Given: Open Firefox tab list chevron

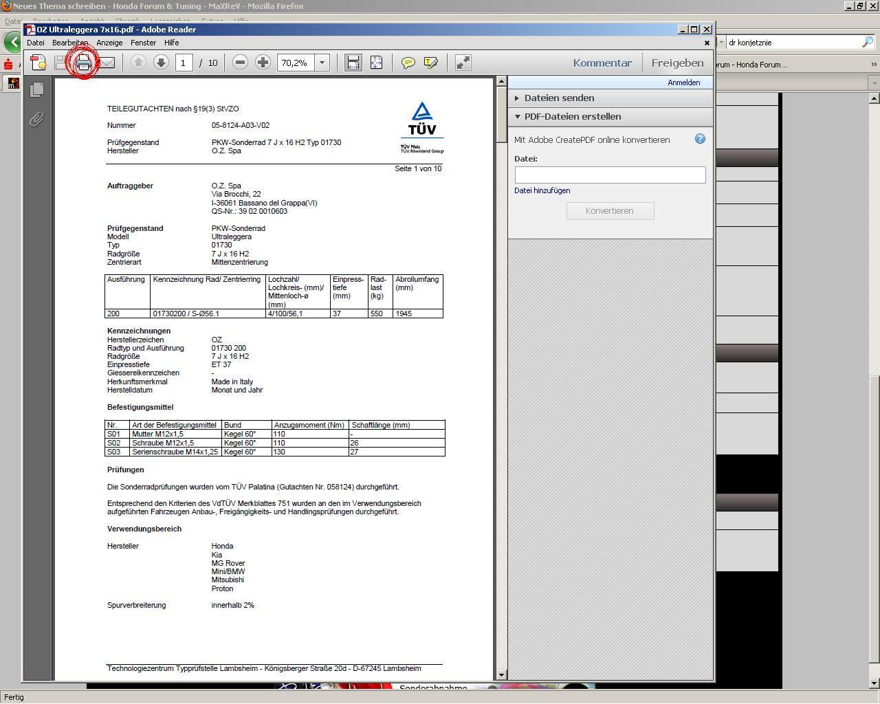Looking at the screenshot, I should click(x=874, y=65).
